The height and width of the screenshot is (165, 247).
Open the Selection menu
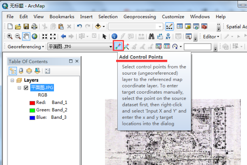108,16
